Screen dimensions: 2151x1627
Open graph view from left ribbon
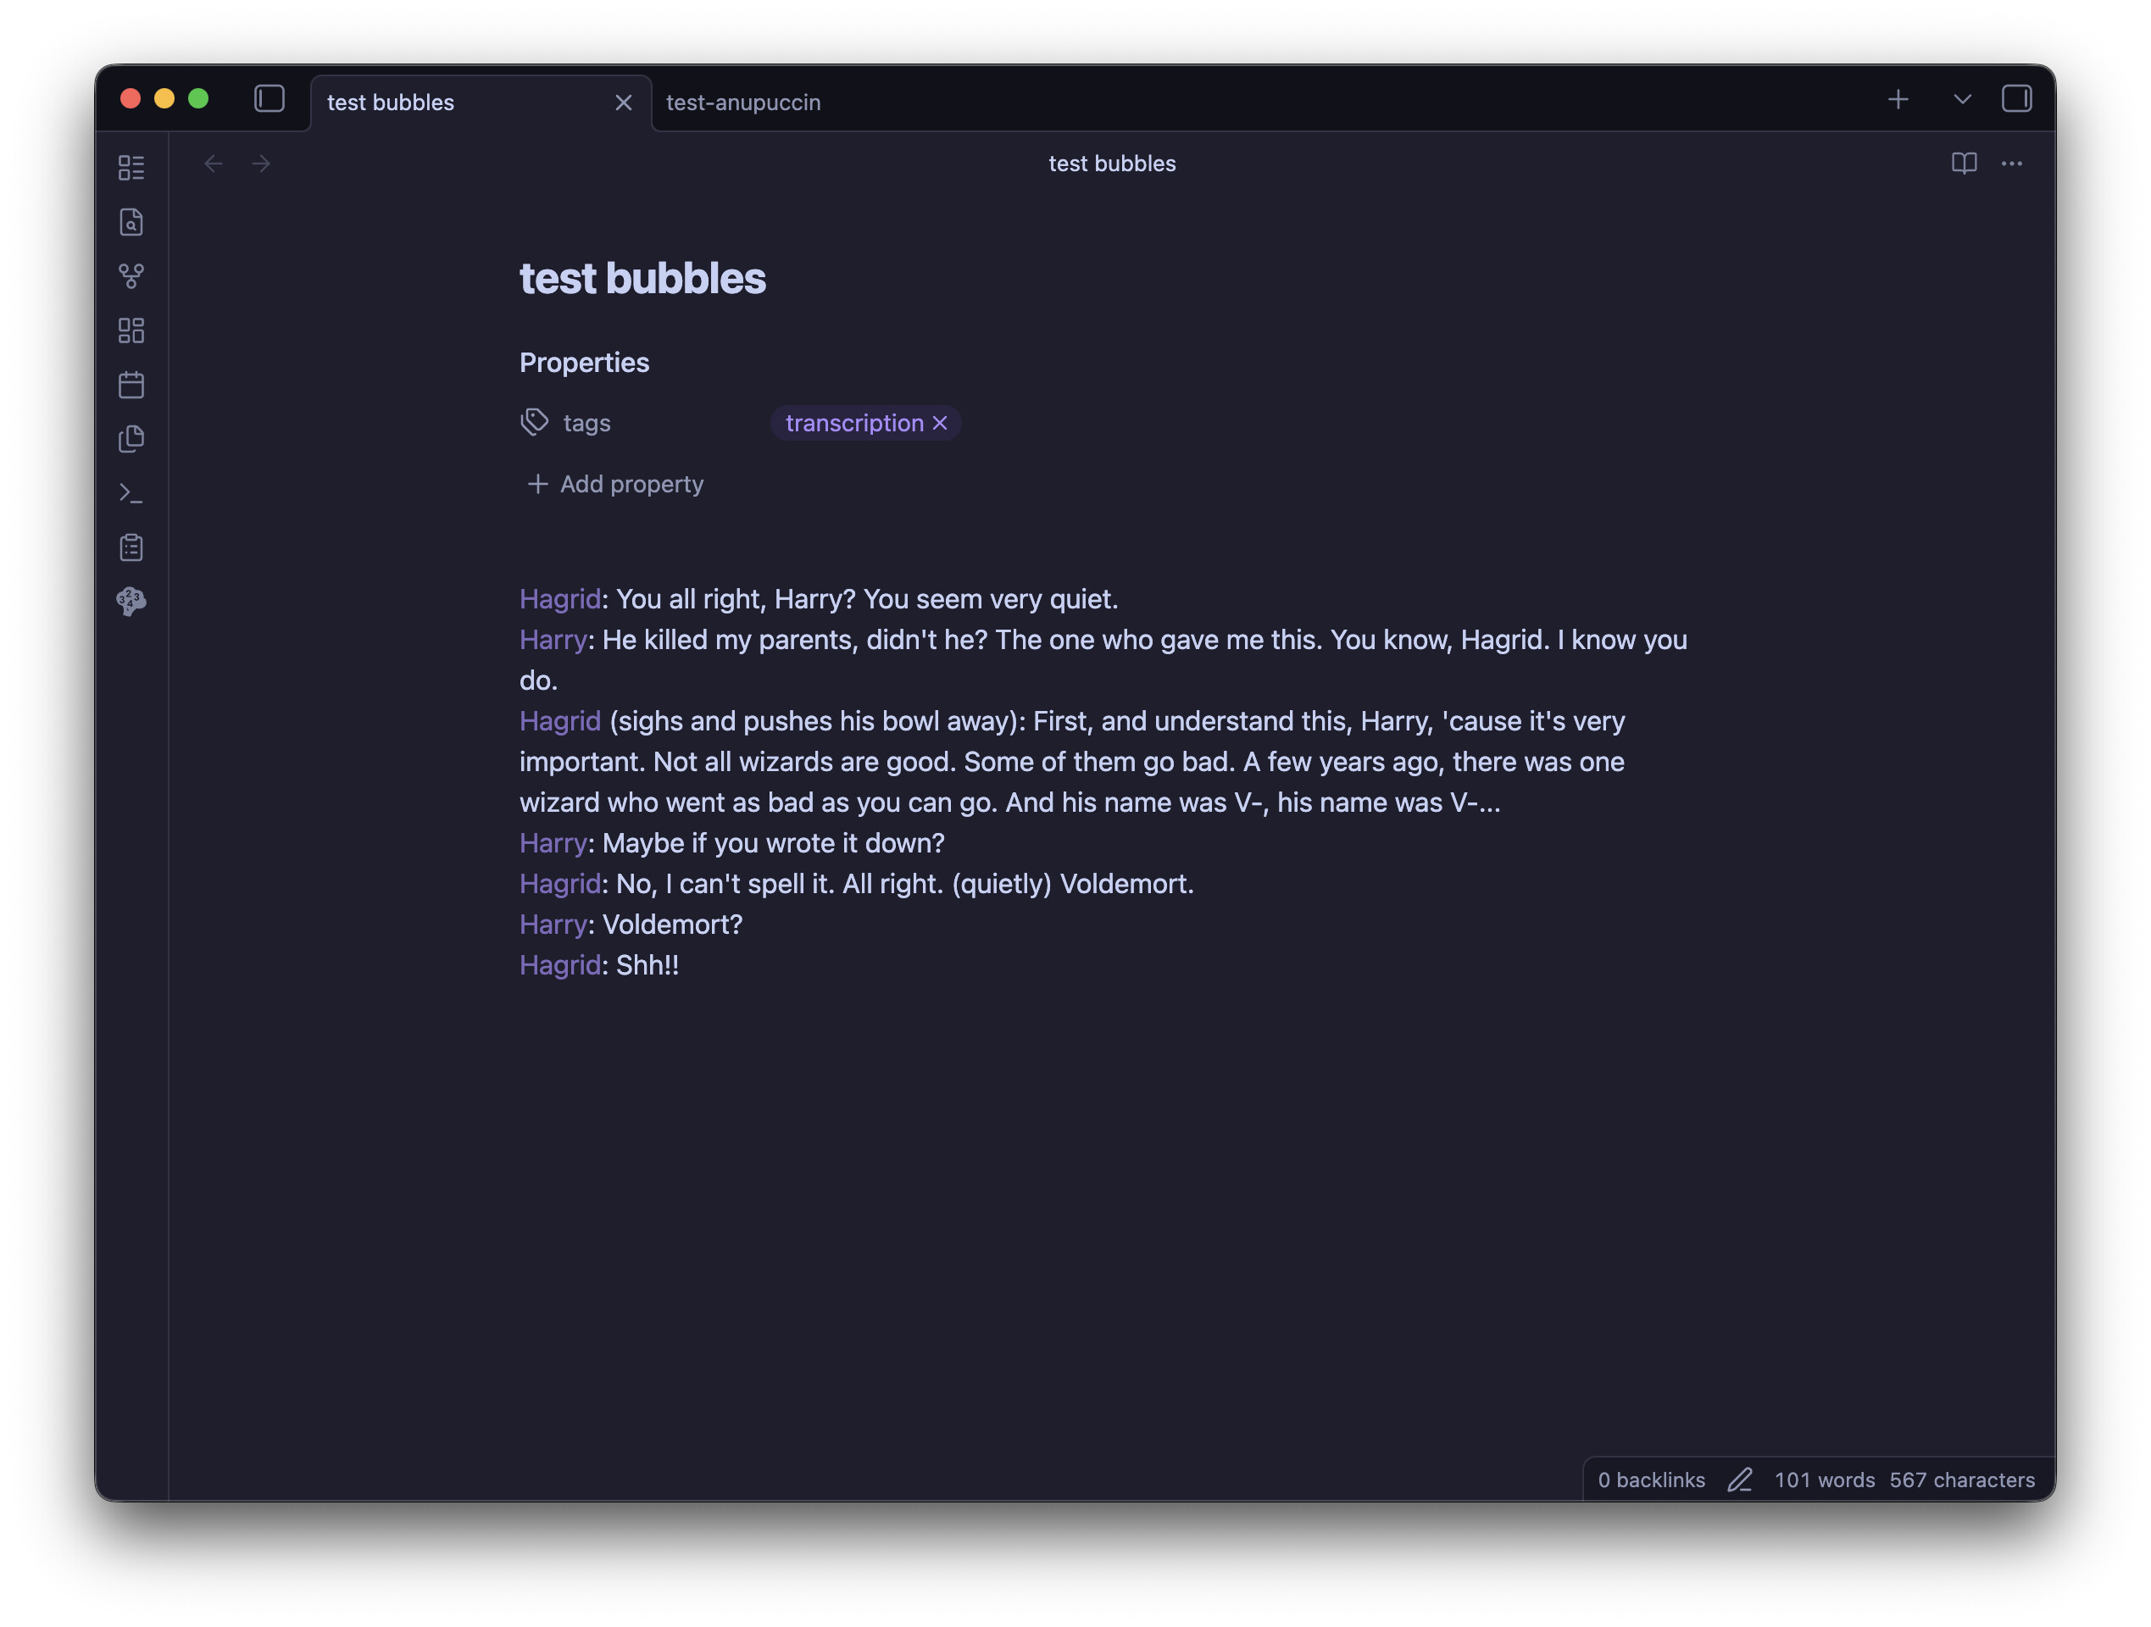[131, 276]
